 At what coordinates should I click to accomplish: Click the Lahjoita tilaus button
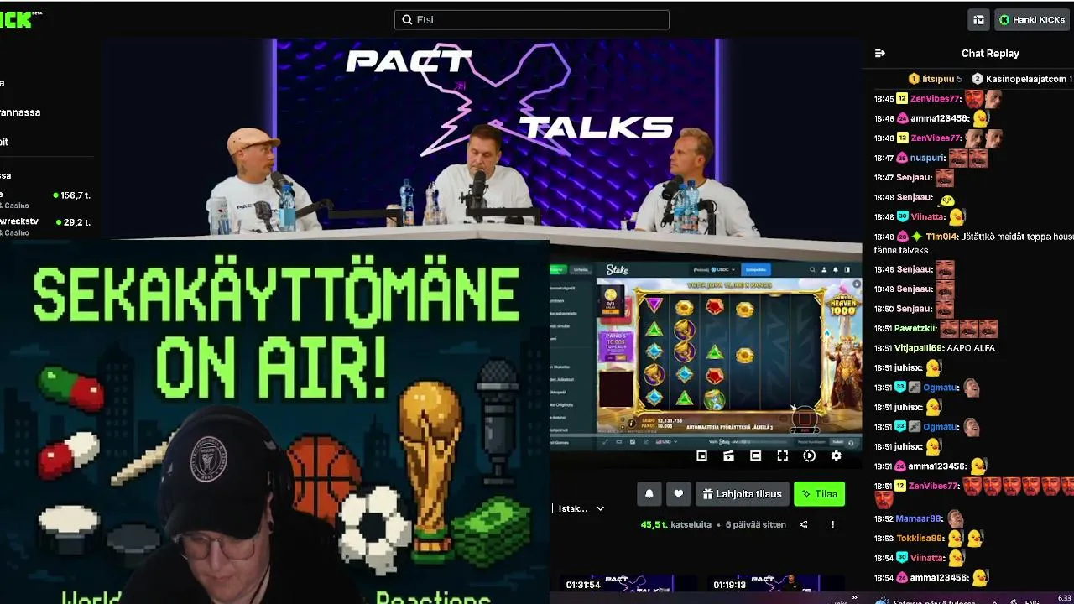[742, 494]
